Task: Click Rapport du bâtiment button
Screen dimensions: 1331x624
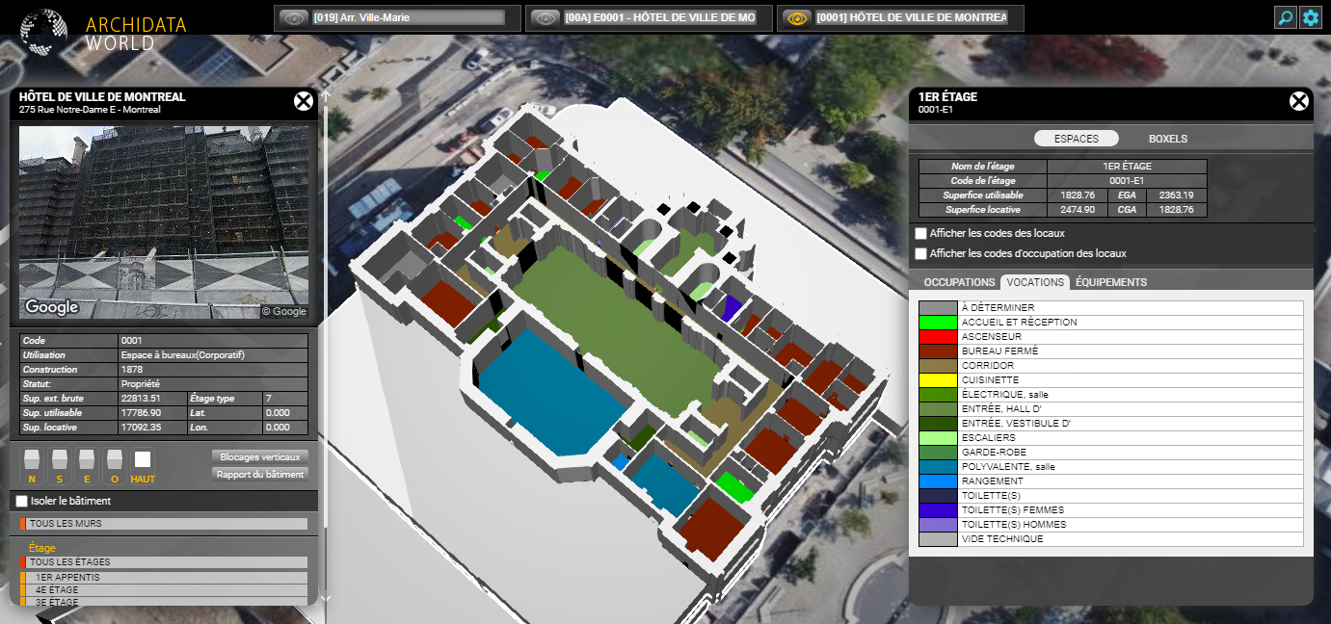Action: [260, 474]
